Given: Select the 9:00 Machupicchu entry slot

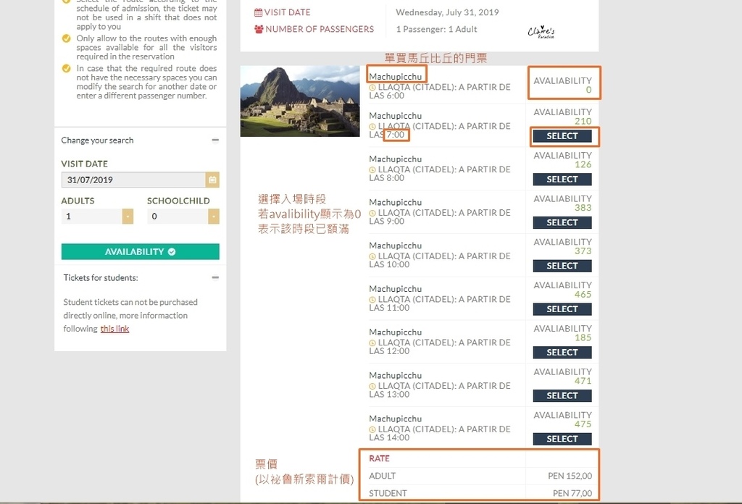Looking at the screenshot, I should coord(562,222).
